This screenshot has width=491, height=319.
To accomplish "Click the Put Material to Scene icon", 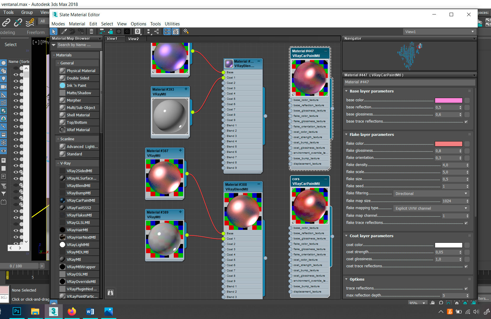I will coord(72,32).
